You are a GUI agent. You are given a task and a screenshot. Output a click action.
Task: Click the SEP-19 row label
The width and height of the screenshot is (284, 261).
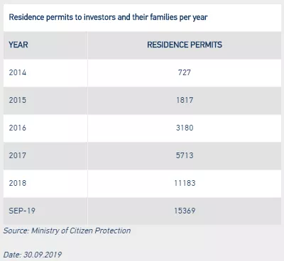tap(22, 211)
